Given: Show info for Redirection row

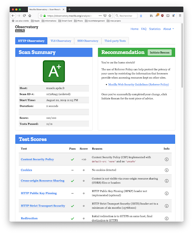Looking at the screenshot, I should [167, 219].
